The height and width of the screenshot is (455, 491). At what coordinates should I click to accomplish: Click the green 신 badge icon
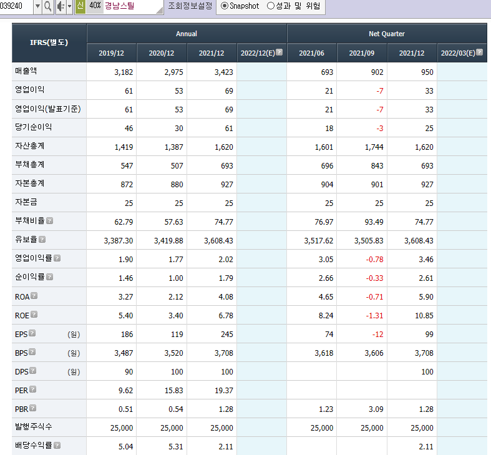(x=80, y=6)
